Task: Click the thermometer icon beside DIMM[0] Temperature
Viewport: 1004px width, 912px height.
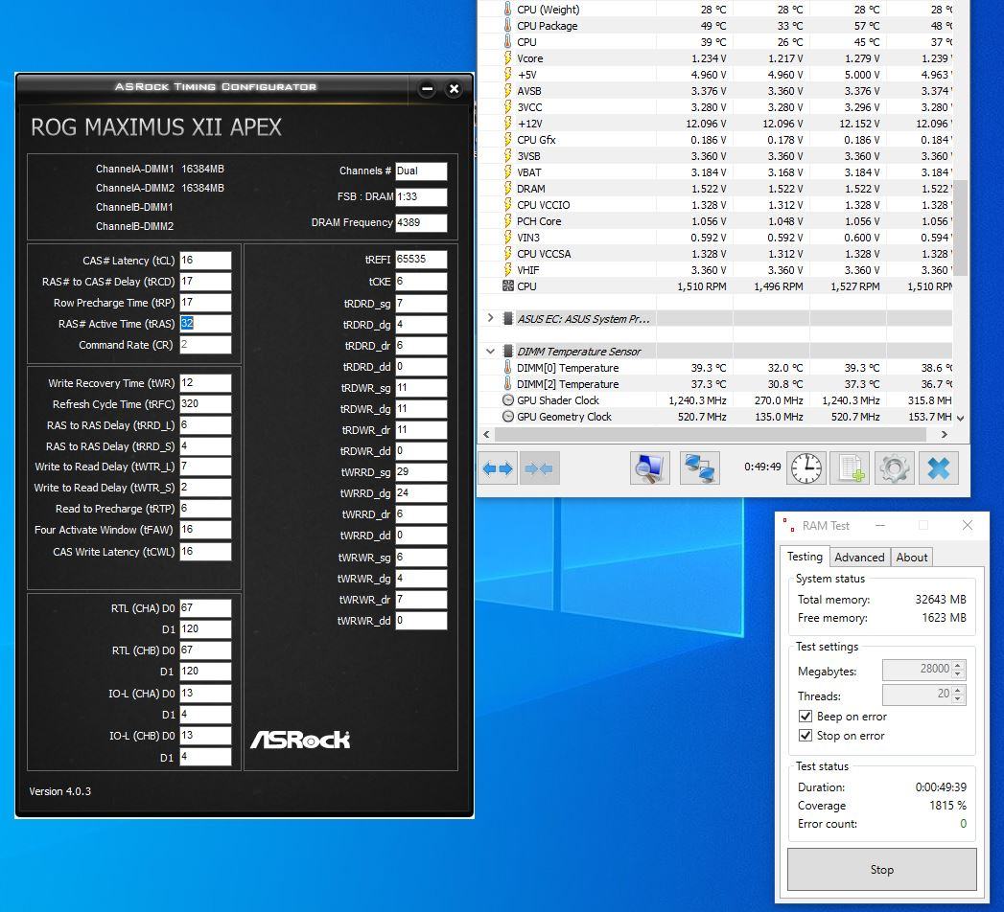Action: (508, 368)
